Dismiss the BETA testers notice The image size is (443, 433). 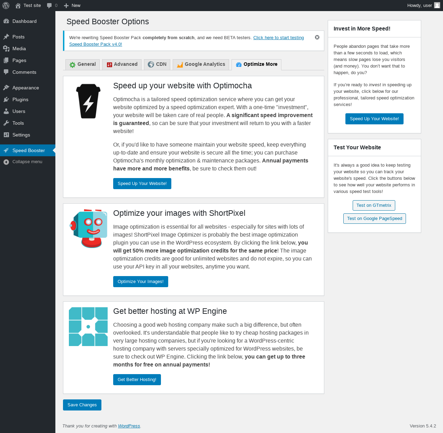point(317,37)
